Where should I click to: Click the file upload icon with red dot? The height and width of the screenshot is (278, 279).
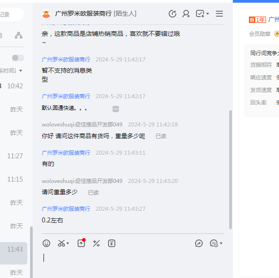click(x=81, y=243)
